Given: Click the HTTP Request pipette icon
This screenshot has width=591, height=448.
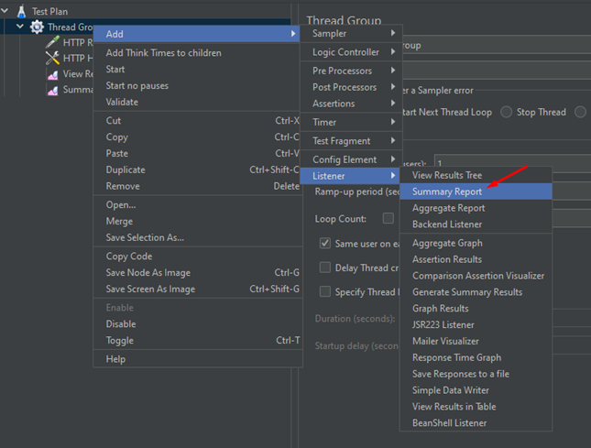Looking at the screenshot, I should pos(52,42).
